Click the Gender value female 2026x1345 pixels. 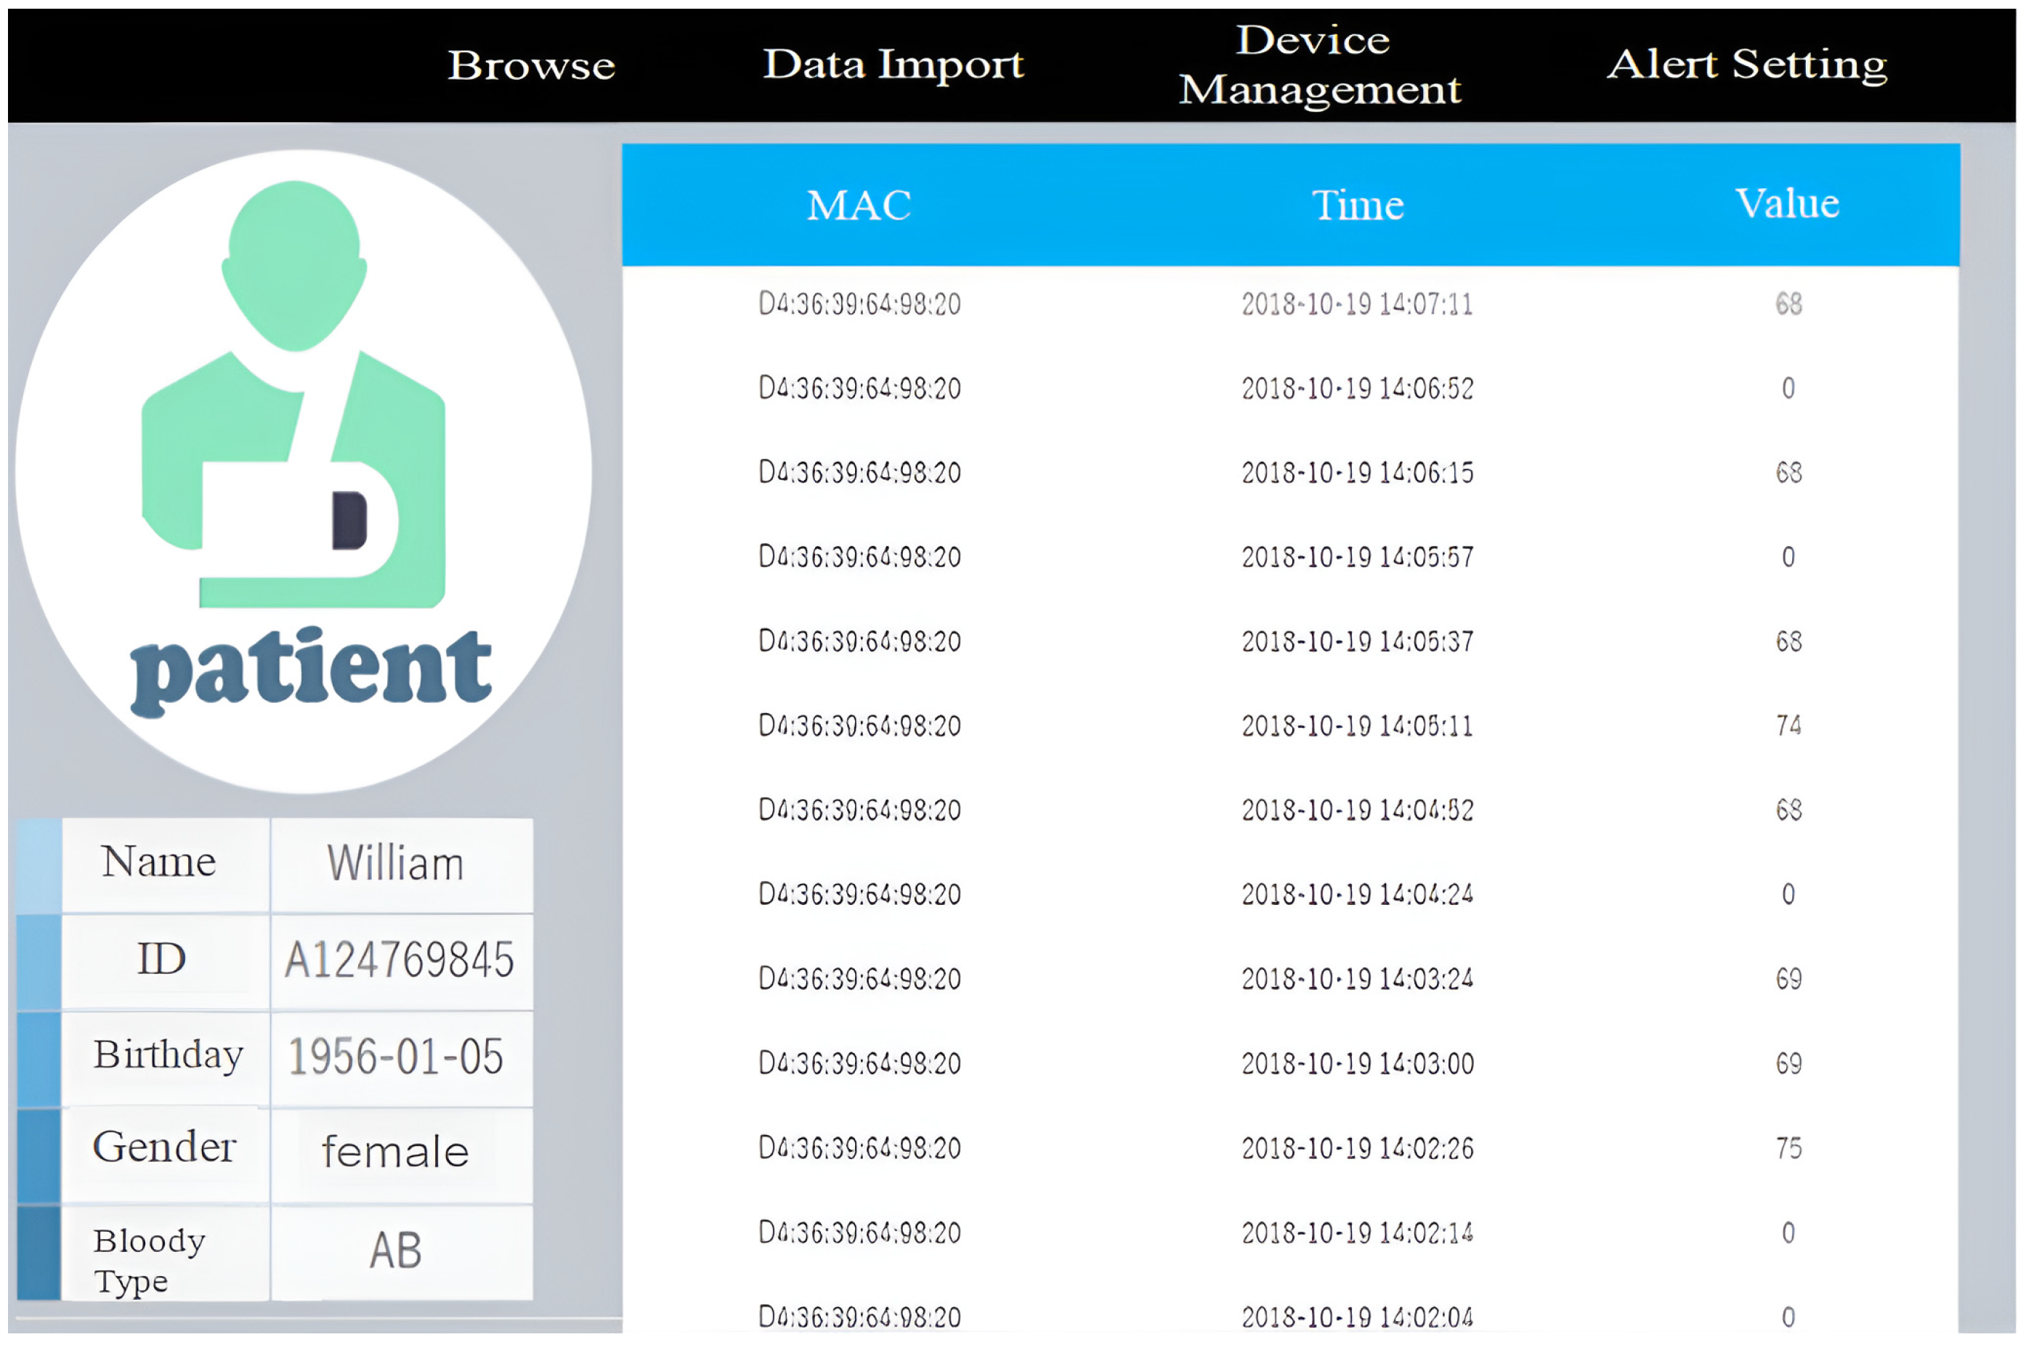(x=395, y=1152)
